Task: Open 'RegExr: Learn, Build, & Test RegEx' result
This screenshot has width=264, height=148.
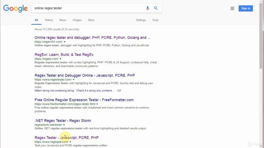Action: tap(64, 55)
